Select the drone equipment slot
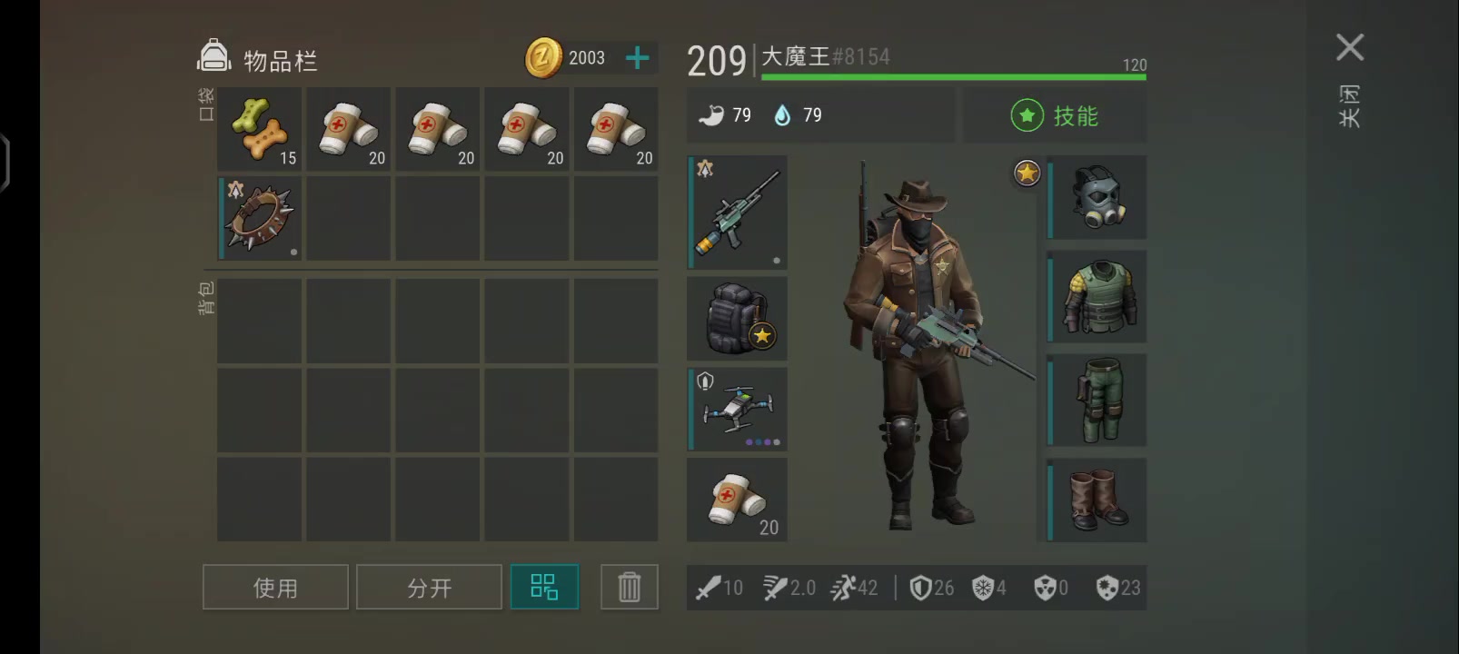The width and height of the screenshot is (1459, 654). tap(738, 410)
